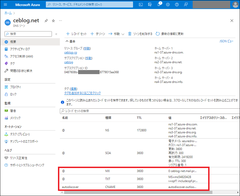This screenshot has width=240, height=196.
Task: Click the 値 column header
Action: click(x=170, y=118)
